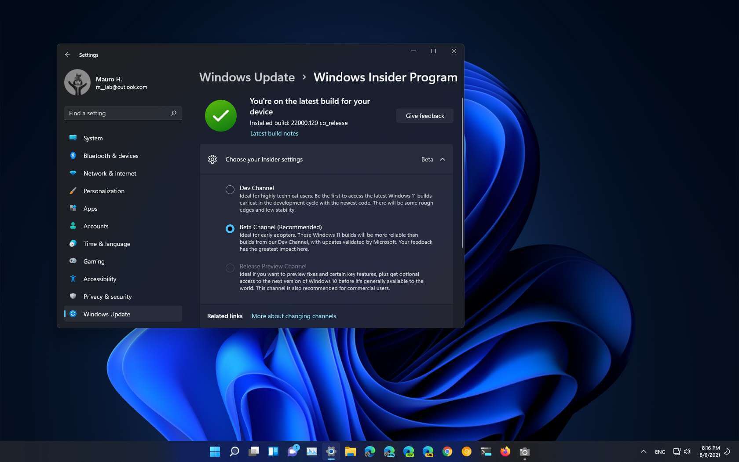The height and width of the screenshot is (462, 739).
Task: Collapse the Choose your Insider settings section
Action: 443,159
